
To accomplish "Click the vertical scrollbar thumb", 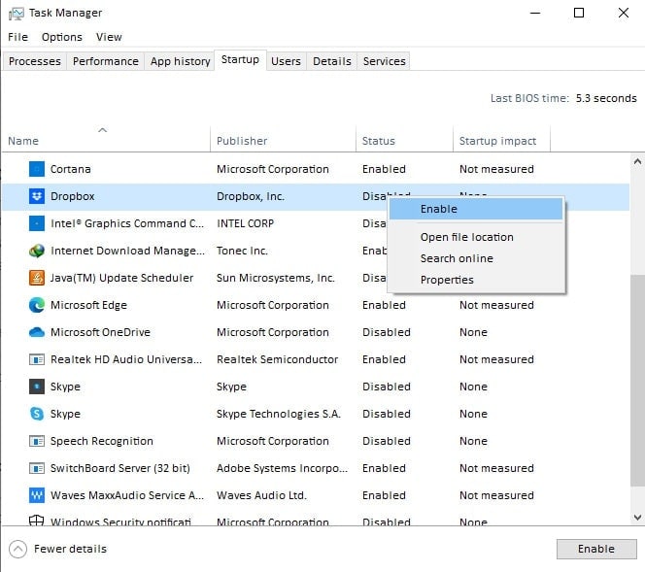I will [x=637, y=381].
